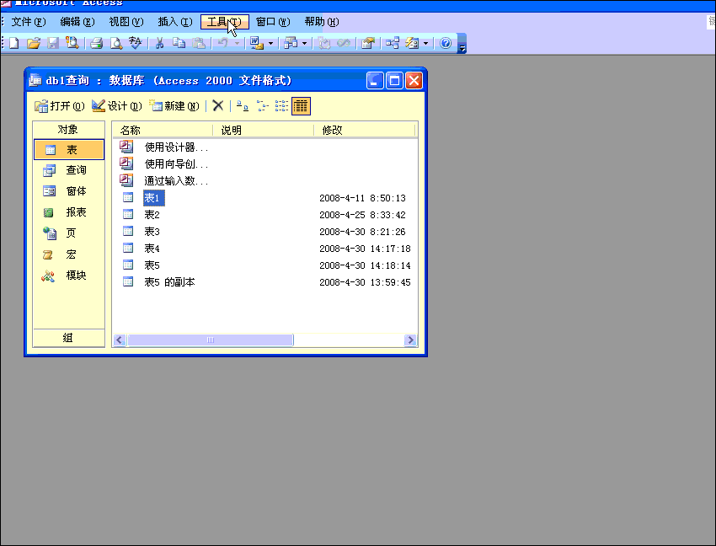Click the 设计(D) button
716x546 pixels.
tap(117, 106)
